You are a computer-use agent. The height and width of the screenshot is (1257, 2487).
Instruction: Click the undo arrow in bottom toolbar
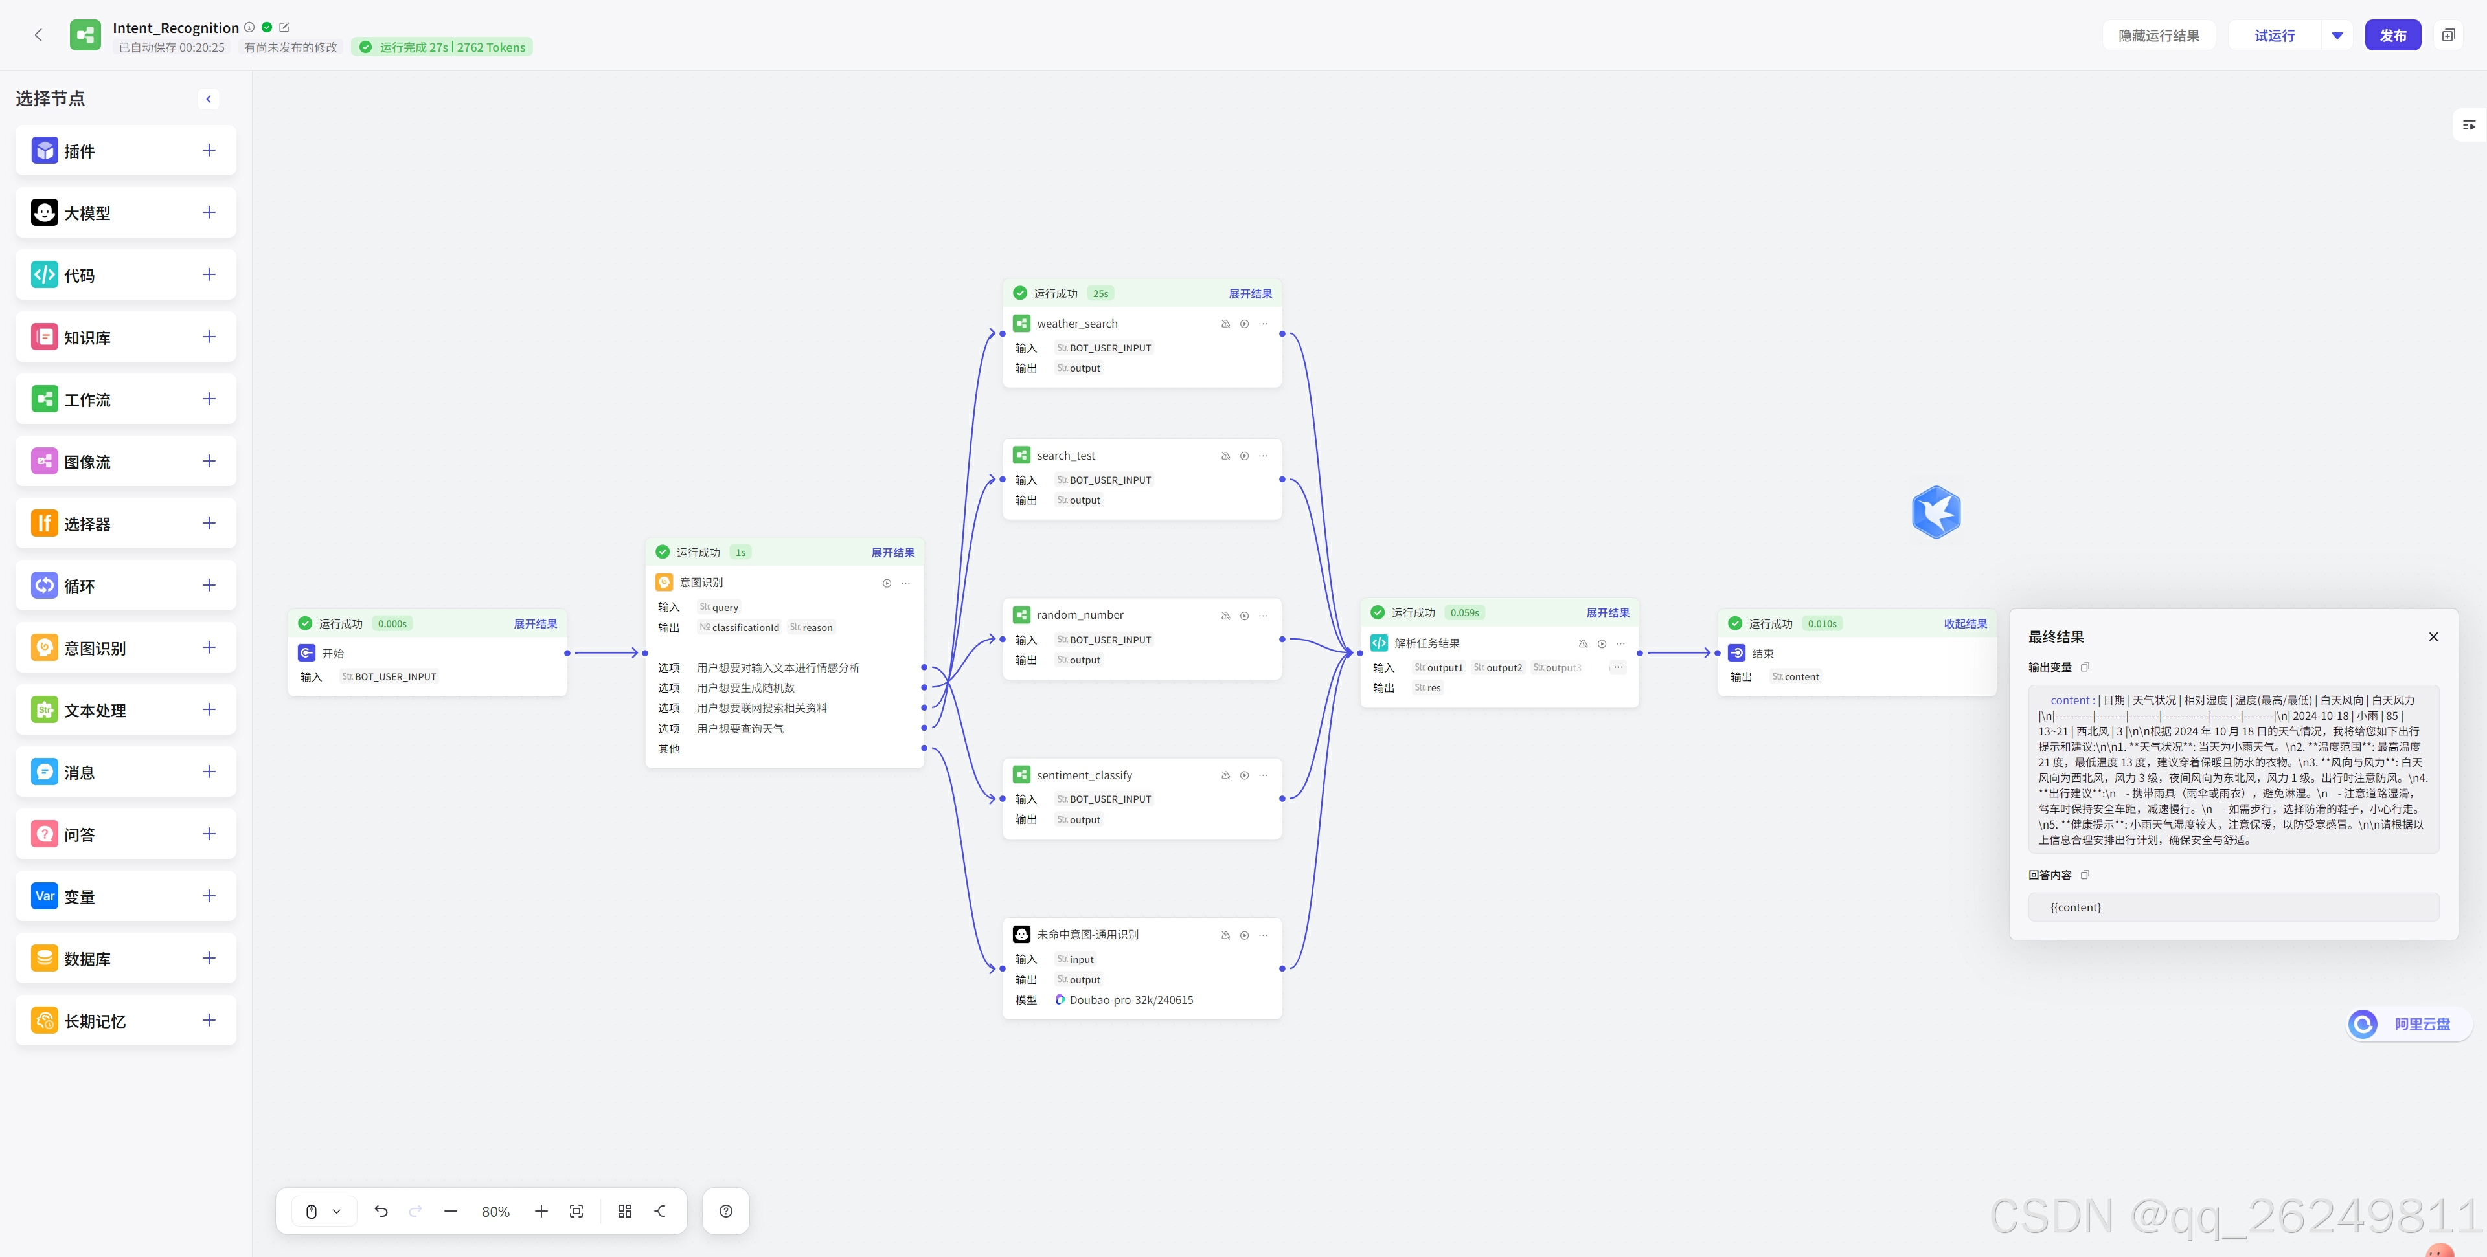381,1210
